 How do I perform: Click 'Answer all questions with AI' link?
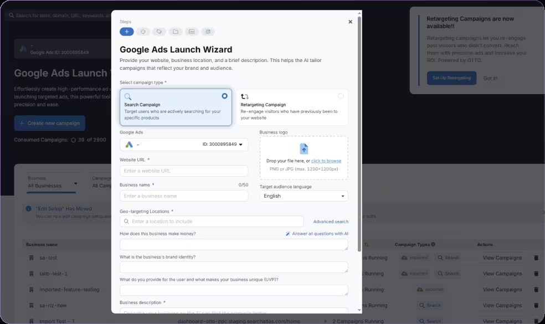(x=320, y=234)
